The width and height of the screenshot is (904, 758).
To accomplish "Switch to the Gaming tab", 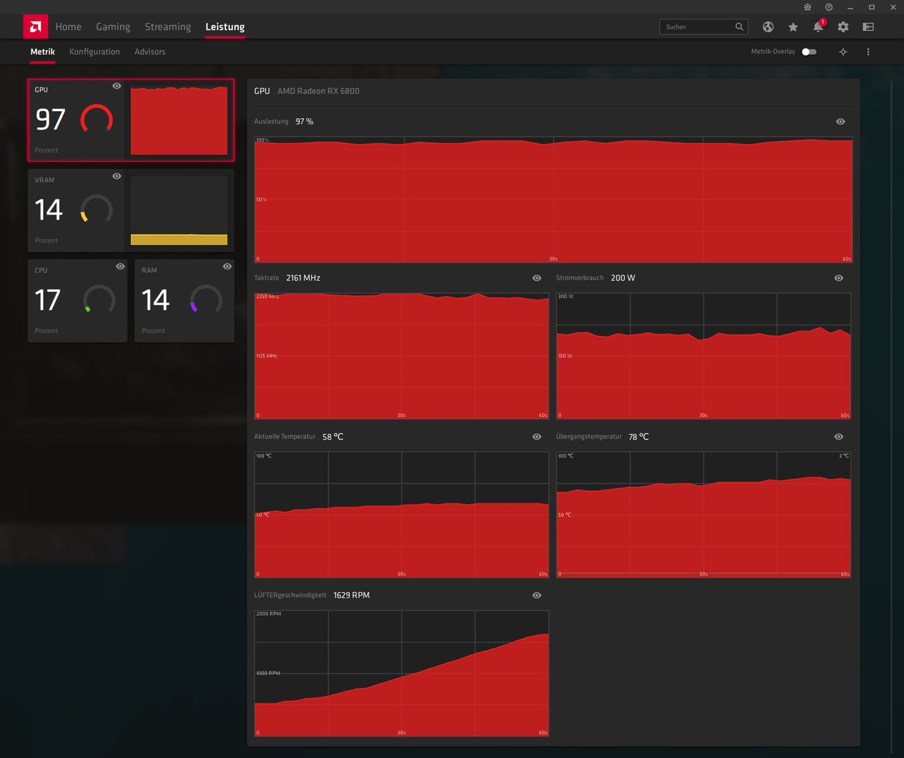I will pyautogui.click(x=113, y=27).
